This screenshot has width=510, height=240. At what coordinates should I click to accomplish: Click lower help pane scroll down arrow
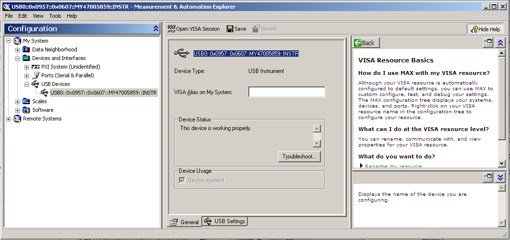point(501,223)
